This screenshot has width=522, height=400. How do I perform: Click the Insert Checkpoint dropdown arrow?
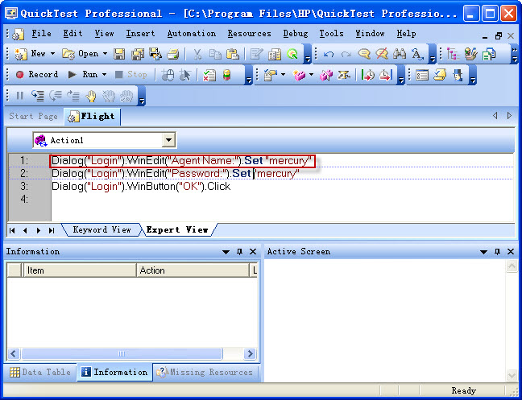[x=283, y=75]
